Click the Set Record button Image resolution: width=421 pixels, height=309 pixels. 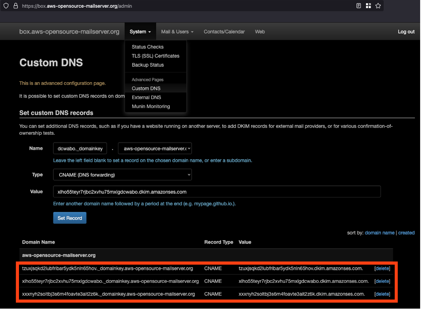pos(69,218)
